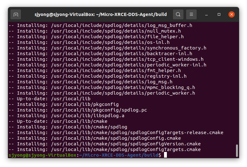The height and width of the screenshot is (167, 247).
Task: Click the details/log_msg.h line
Action: click(91, 82)
